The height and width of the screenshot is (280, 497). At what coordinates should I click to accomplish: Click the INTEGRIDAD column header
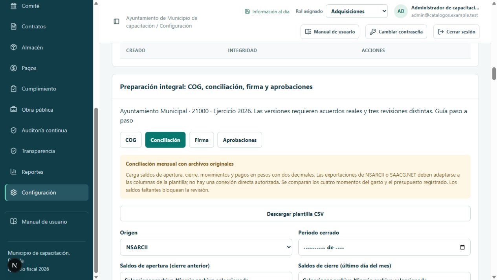tap(242, 50)
